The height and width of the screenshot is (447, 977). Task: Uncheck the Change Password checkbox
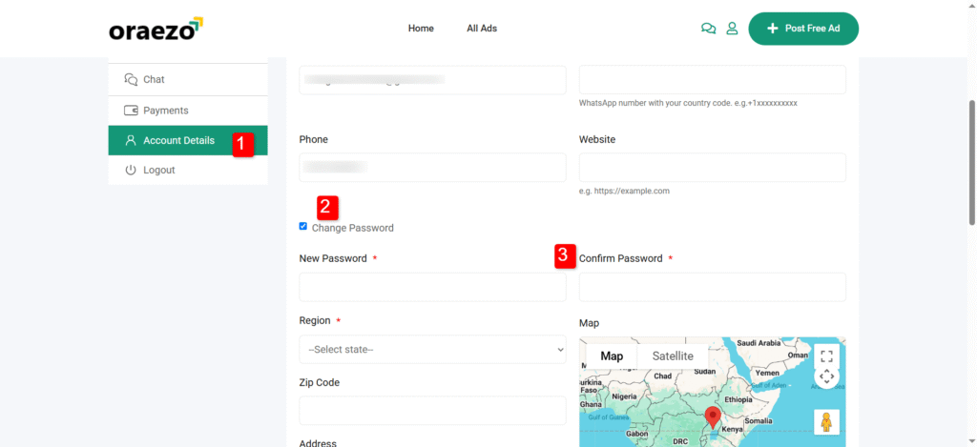(303, 227)
